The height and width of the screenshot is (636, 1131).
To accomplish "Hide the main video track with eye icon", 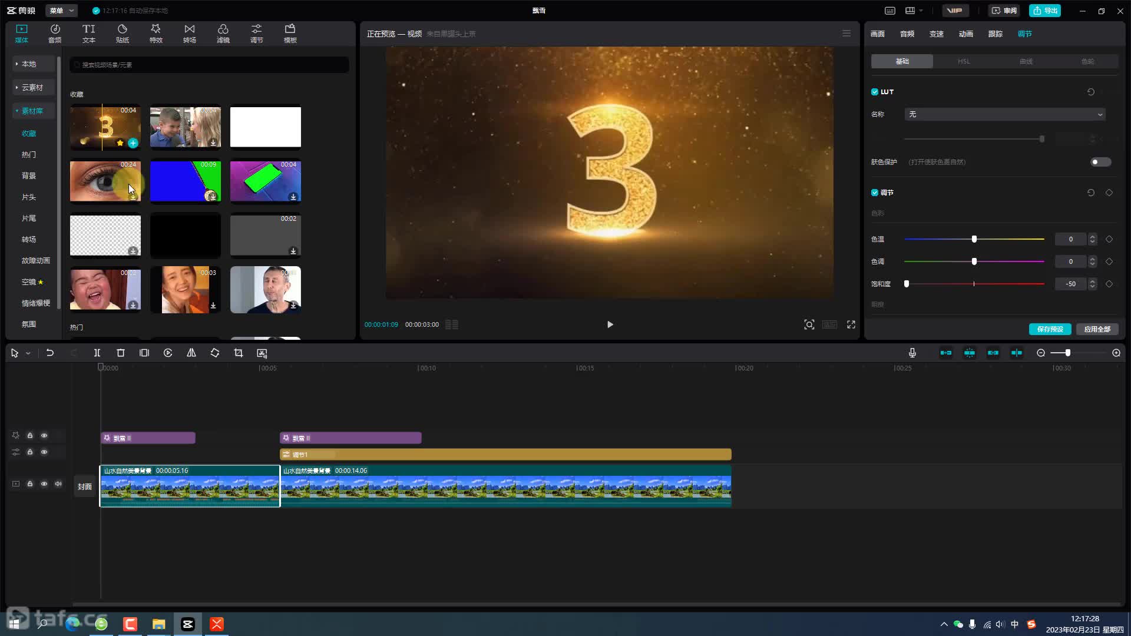I will (x=44, y=484).
